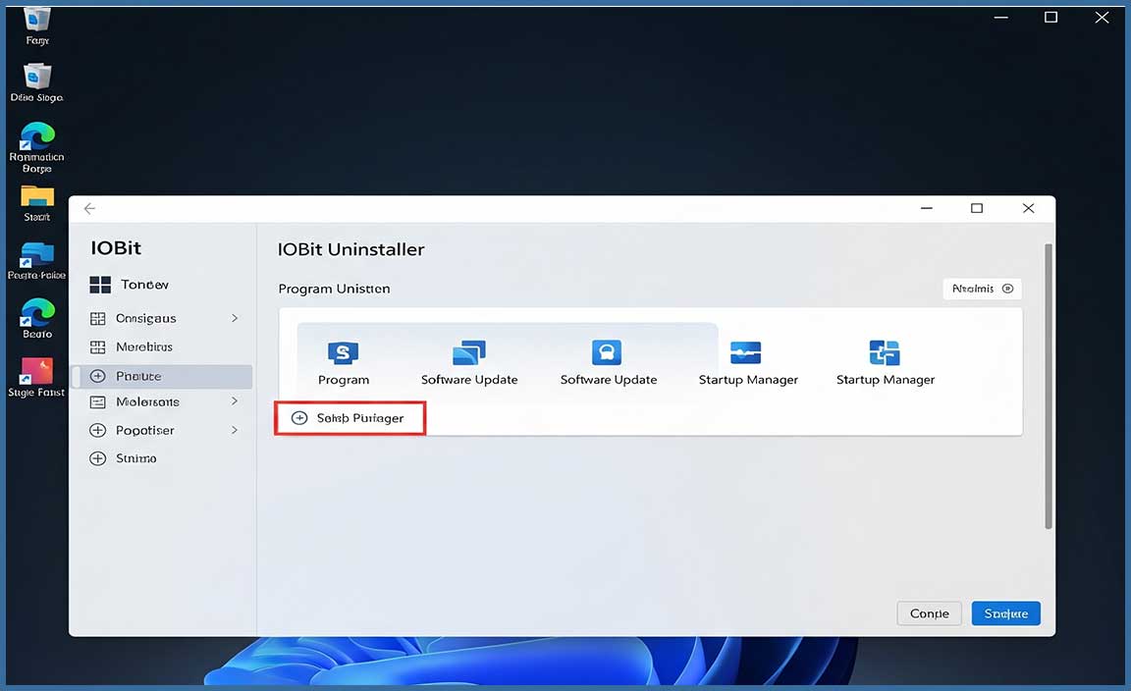This screenshot has height=691, width=1131.
Task: Expand the Onsigaus sidebar chevron
Action: 235,318
